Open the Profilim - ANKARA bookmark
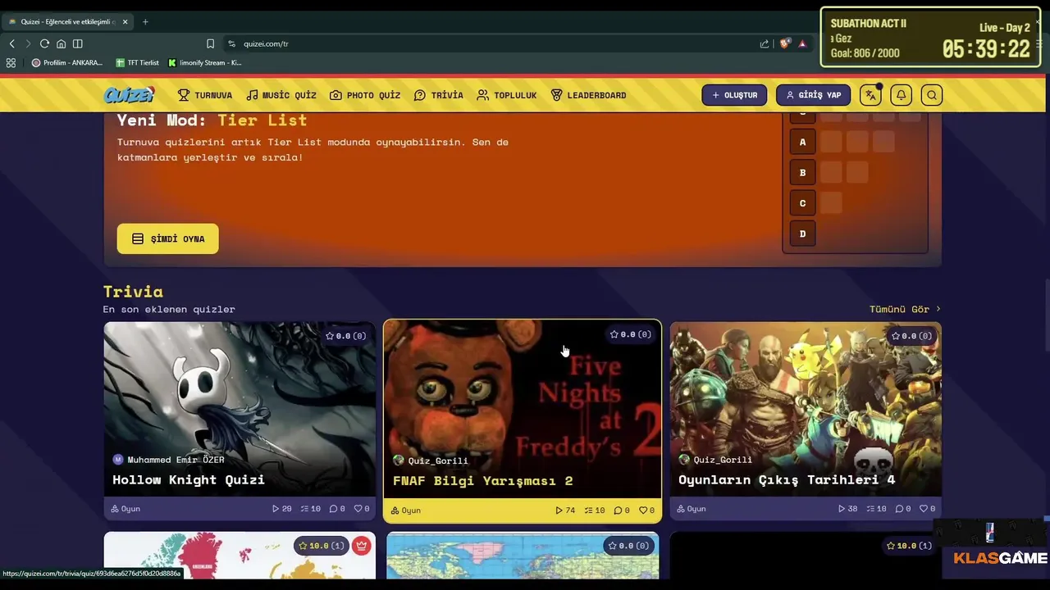This screenshot has height=590, width=1050. [x=67, y=62]
